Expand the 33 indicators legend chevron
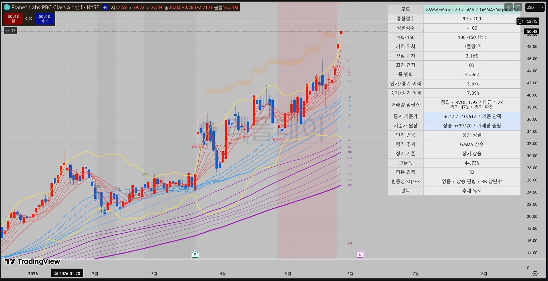This screenshot has height=281, width=548. [11, 30]
